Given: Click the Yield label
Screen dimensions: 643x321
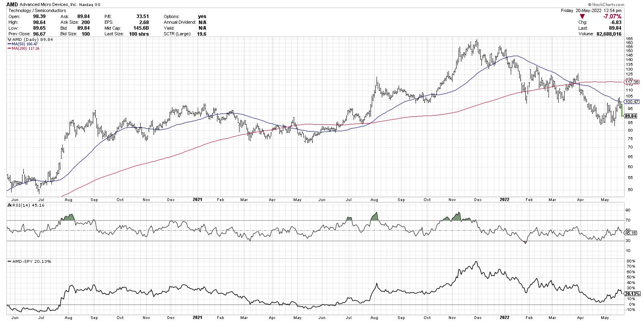Looking at the screenshot, I should (x=169, y=28).
